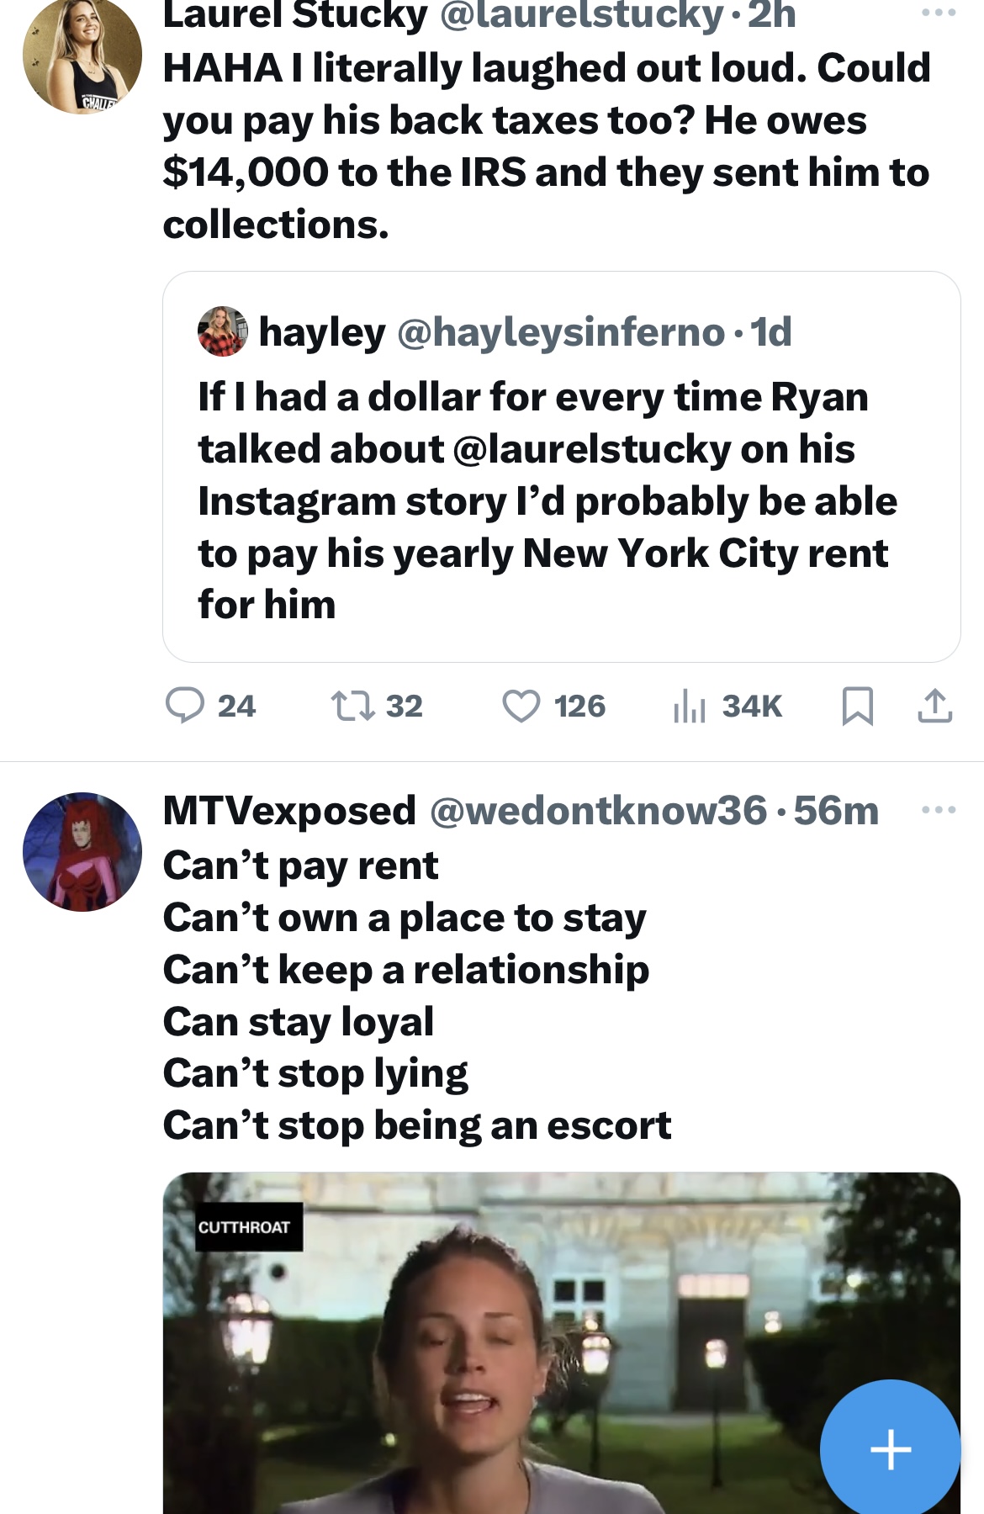Retweet Laurel Stucky's tweet
The width and height of the screenshot is (984, 1514).
(376, 706)
